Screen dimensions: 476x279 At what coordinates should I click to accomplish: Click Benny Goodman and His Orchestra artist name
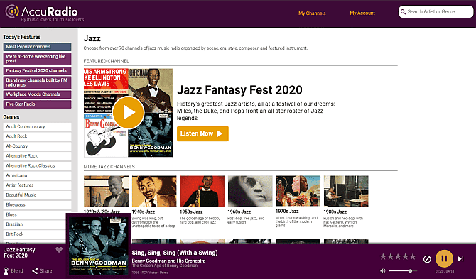168,261
